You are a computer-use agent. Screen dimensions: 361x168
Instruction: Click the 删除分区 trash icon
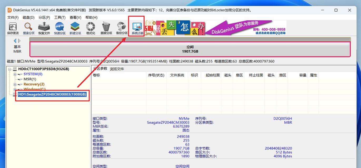(x=106, y=28)
